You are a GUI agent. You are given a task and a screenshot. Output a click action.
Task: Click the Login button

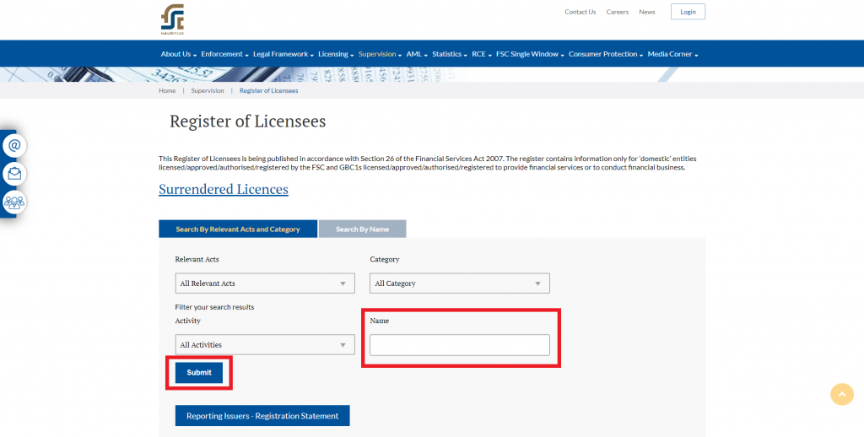pos(688,12)
